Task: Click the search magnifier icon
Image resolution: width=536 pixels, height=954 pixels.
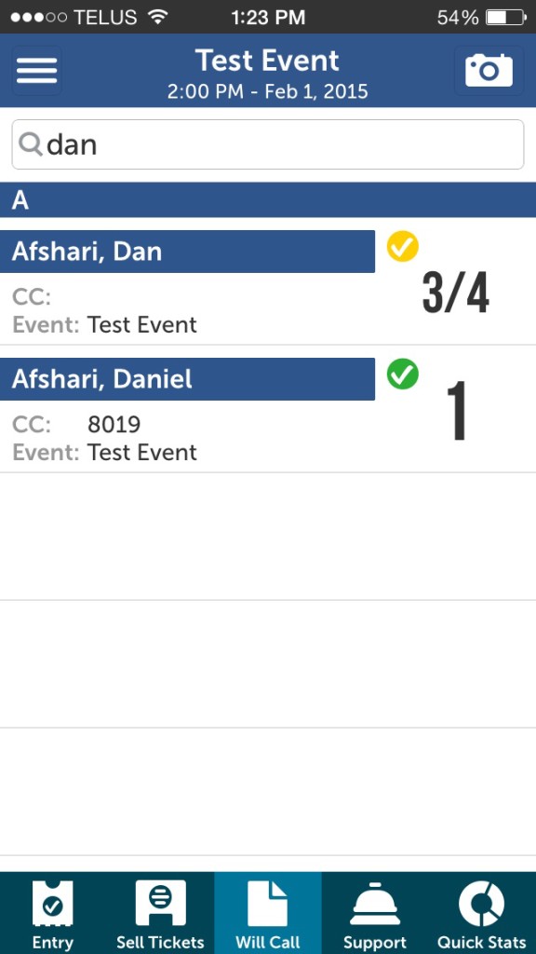Action: click(x=30, y=144)
